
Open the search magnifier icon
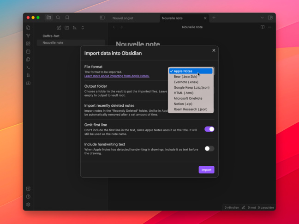coord(58,18)
